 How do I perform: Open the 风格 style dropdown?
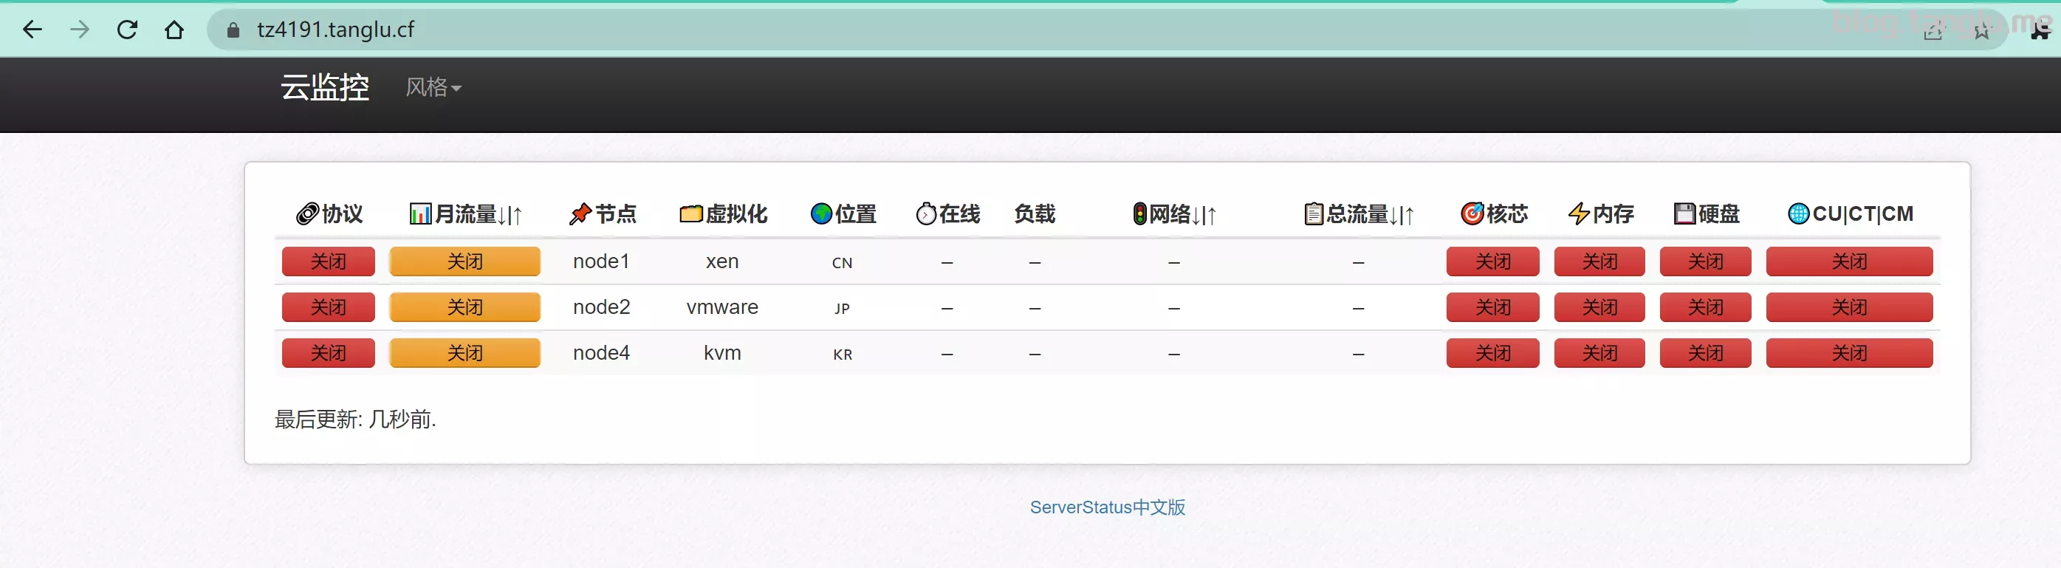coord(433,86)
